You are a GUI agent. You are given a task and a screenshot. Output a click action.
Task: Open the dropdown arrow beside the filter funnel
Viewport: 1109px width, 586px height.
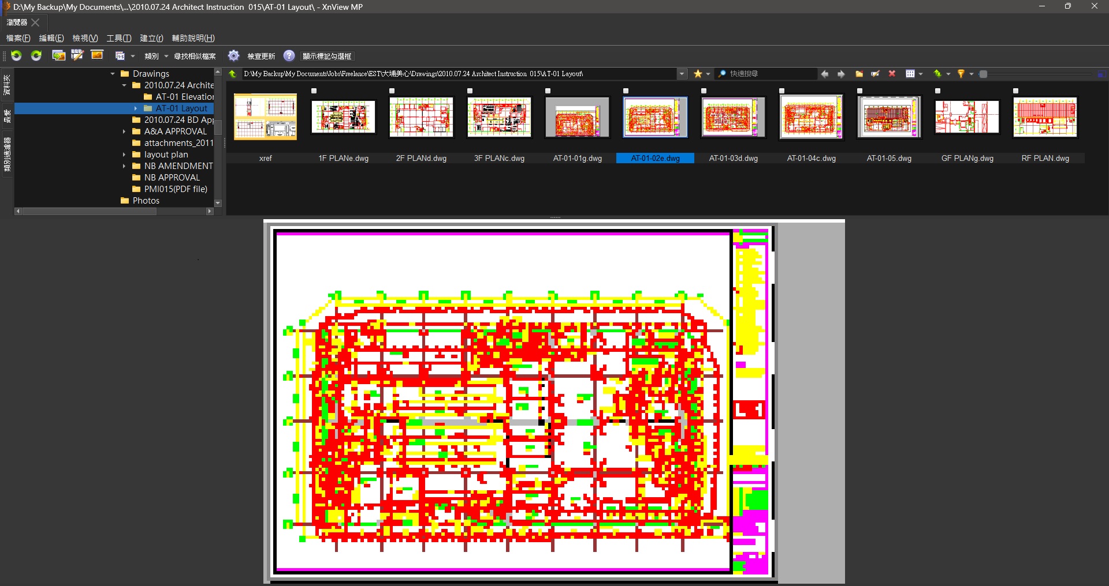pos(972,74)
